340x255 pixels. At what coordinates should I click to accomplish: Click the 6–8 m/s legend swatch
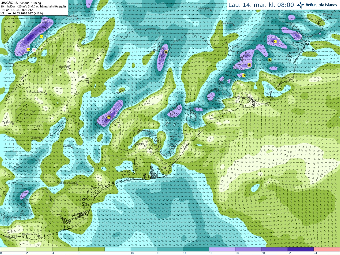click(x=92, y=249)
